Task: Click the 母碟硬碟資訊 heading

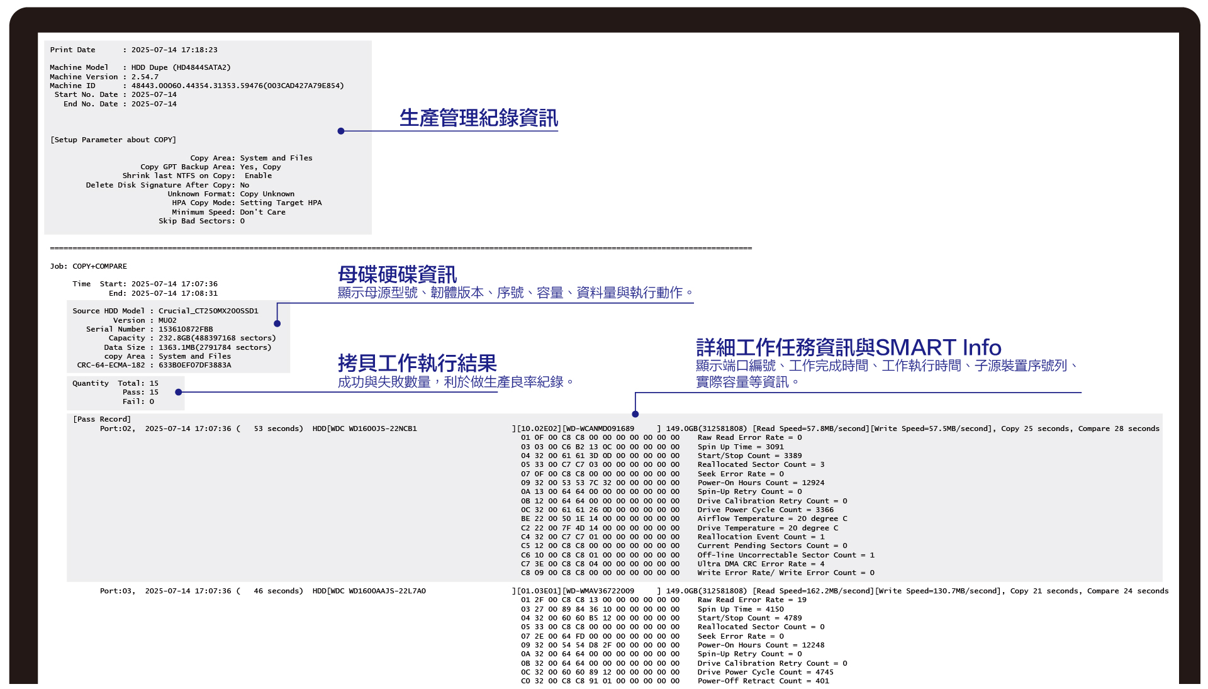Action: point(397,274)
